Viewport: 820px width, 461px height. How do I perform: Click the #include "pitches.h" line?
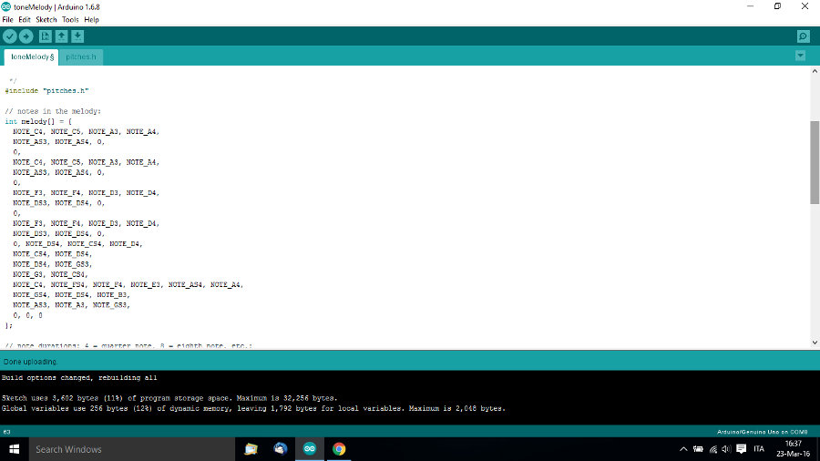click(x=47, y=90)
